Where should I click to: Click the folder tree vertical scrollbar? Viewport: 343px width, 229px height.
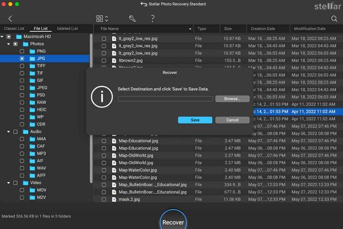point(91,108)
